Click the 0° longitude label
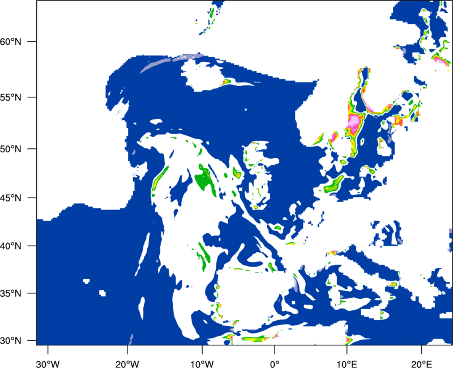 (x=275, y=364)
